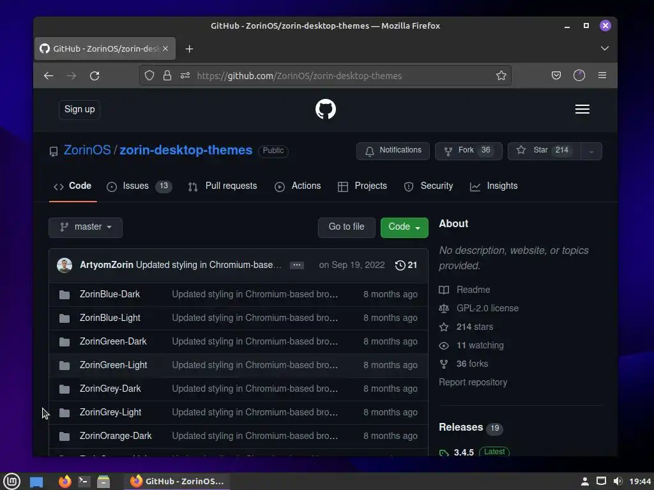Show site security lock information

tap(167, 75)
